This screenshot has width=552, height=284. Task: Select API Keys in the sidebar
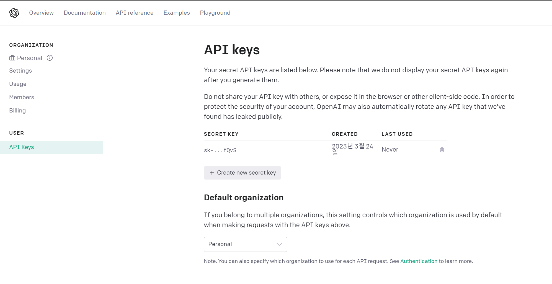(22, 147)
